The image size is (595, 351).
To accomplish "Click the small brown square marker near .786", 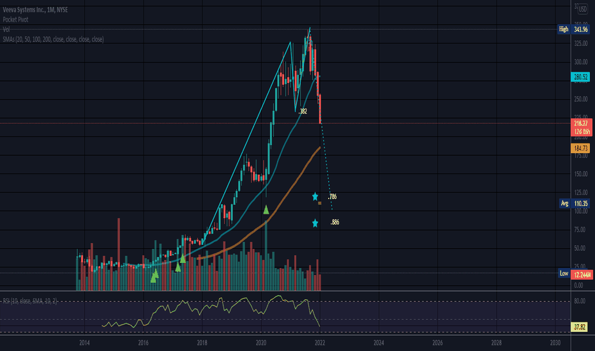I will coord(319,204).
